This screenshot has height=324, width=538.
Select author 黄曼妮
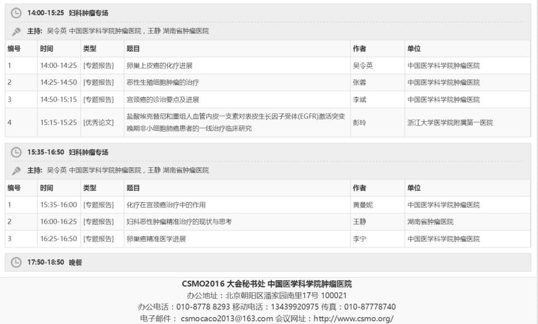coord(363,205)
